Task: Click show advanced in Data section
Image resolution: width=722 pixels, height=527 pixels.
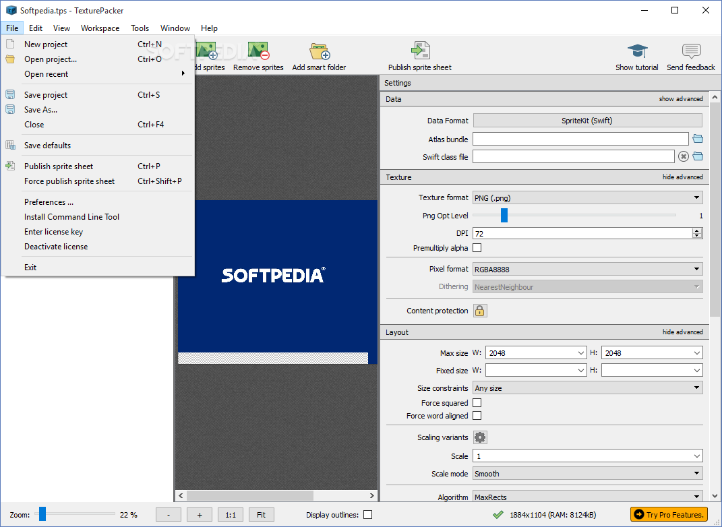Action: (681, 99)
